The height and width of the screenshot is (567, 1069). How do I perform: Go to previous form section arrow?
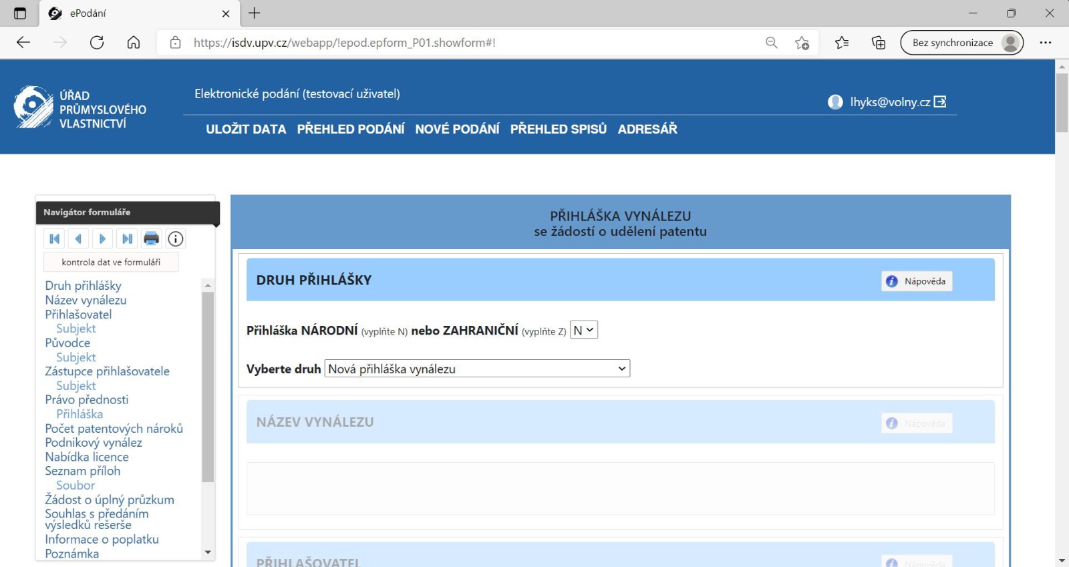[78, 239]
